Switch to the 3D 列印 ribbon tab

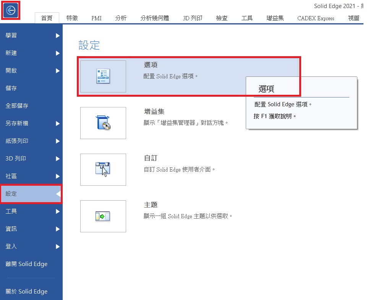pos(193,18)
